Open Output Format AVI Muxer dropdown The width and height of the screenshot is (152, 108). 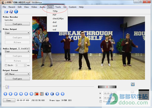pyautogui.click(x=17, y=74)
